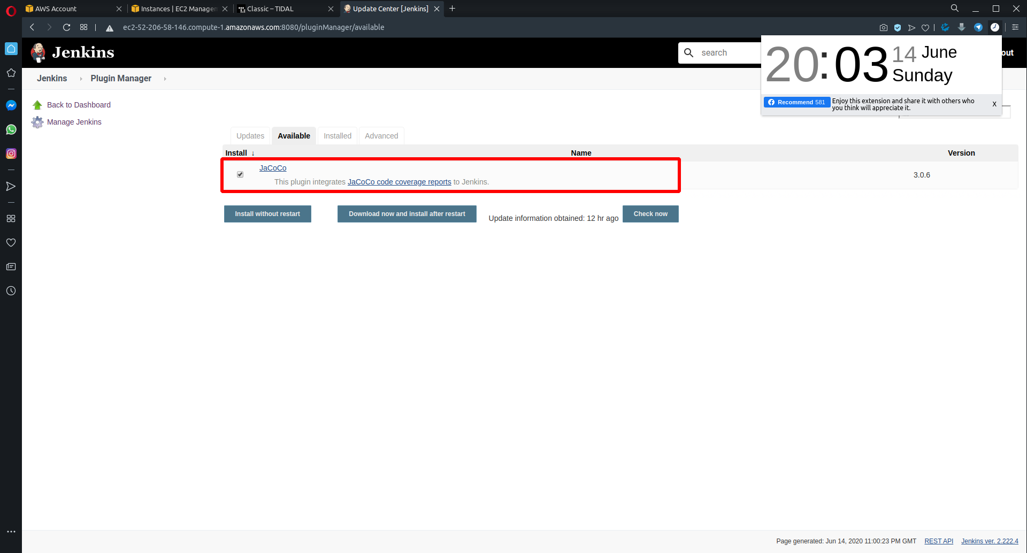
Task: Open Jenkins ver. 2.222.4 link
Action: point(990,541)
